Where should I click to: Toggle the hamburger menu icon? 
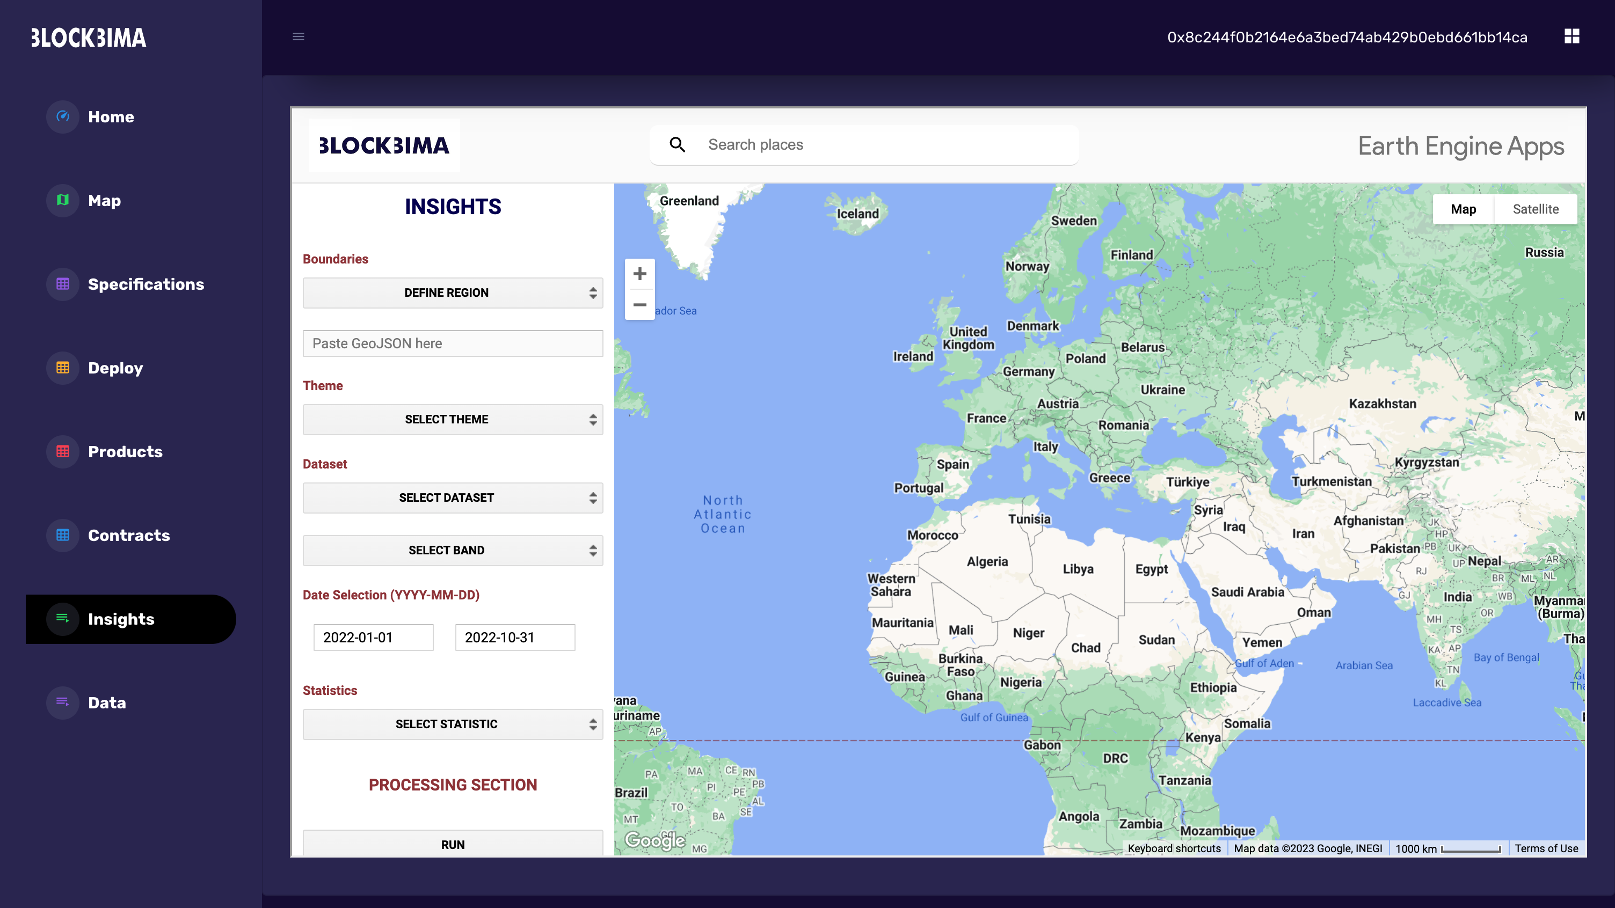[299, 36]
